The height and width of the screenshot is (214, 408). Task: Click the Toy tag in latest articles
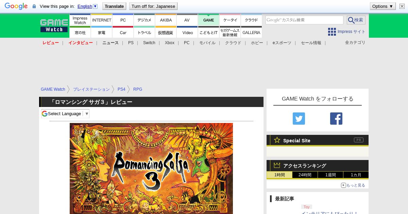pos(307,207)
